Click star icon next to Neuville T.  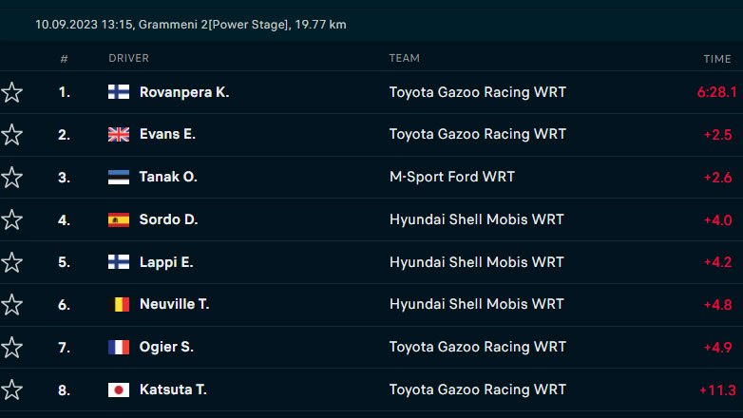(11, 305)
